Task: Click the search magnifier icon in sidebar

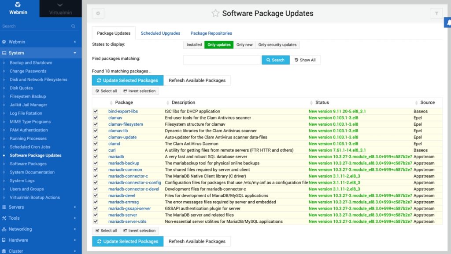Action: (x=74, y=26)
